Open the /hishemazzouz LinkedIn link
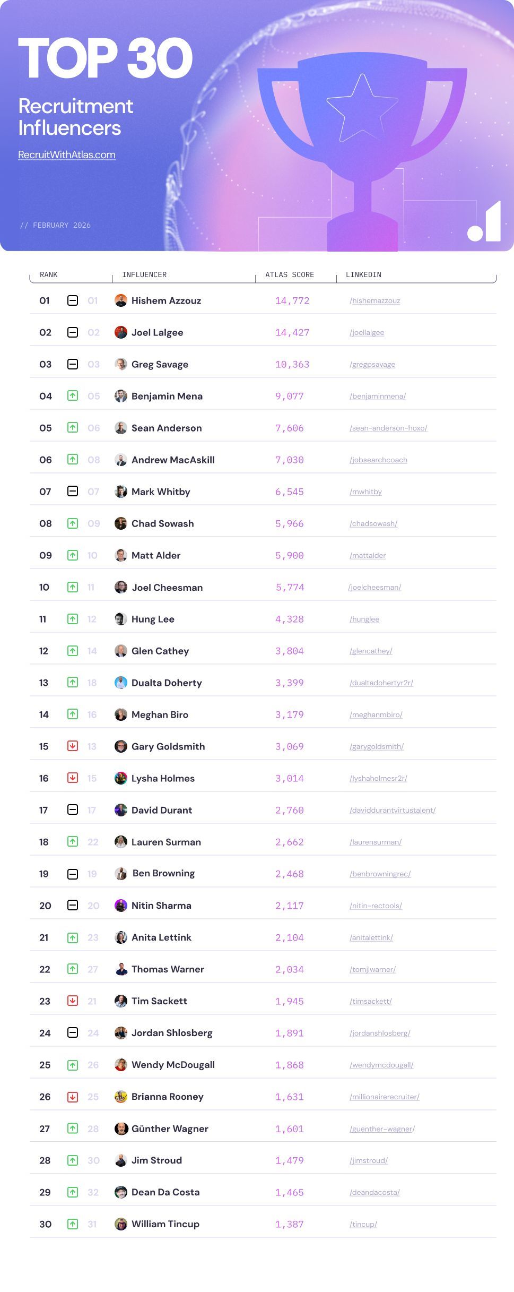Image resolution: width=514 pixels, height=1292 pixels. pos(375,301)
